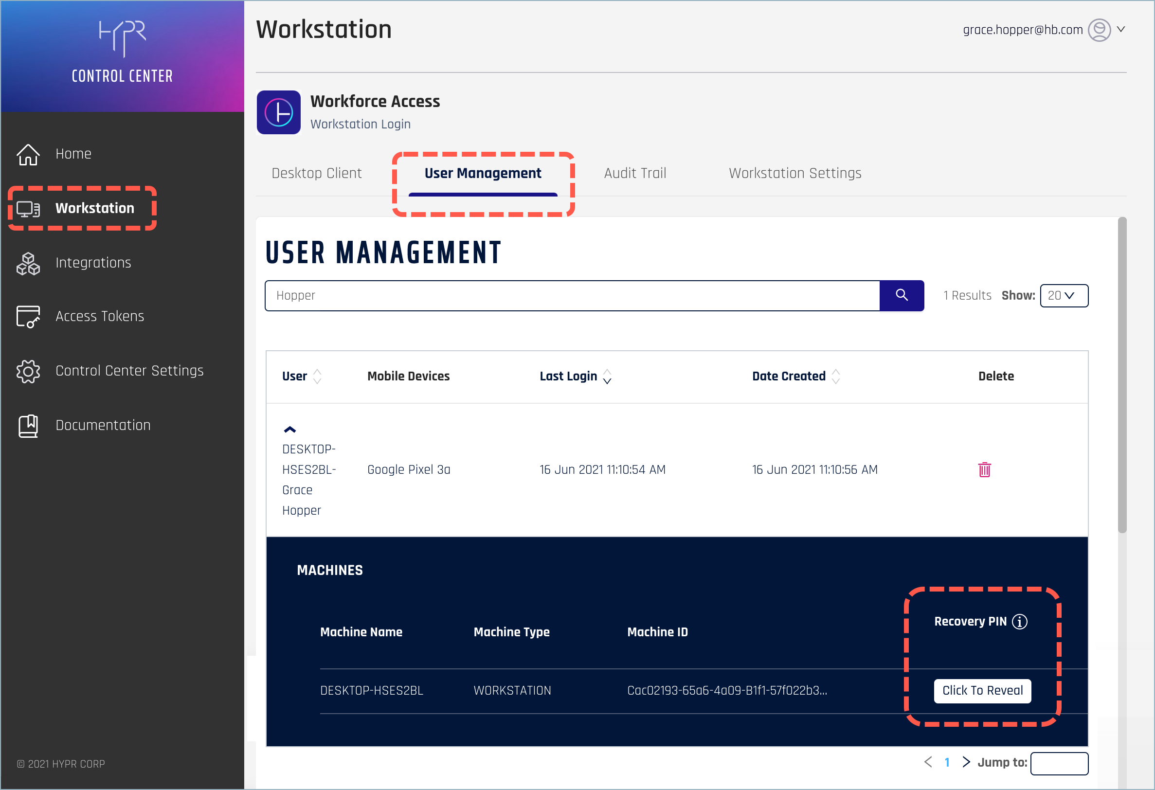Click the Documentation book icon
The height and width of the screenshot is (790, 1155).
(x=28, y=426)
